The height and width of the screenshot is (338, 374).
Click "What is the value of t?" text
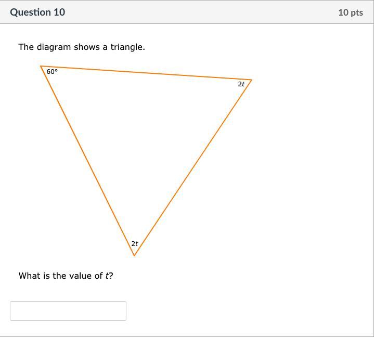(x=66, y=276)
